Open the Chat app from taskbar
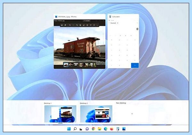 pyautogui.click(x=87, y=129)
